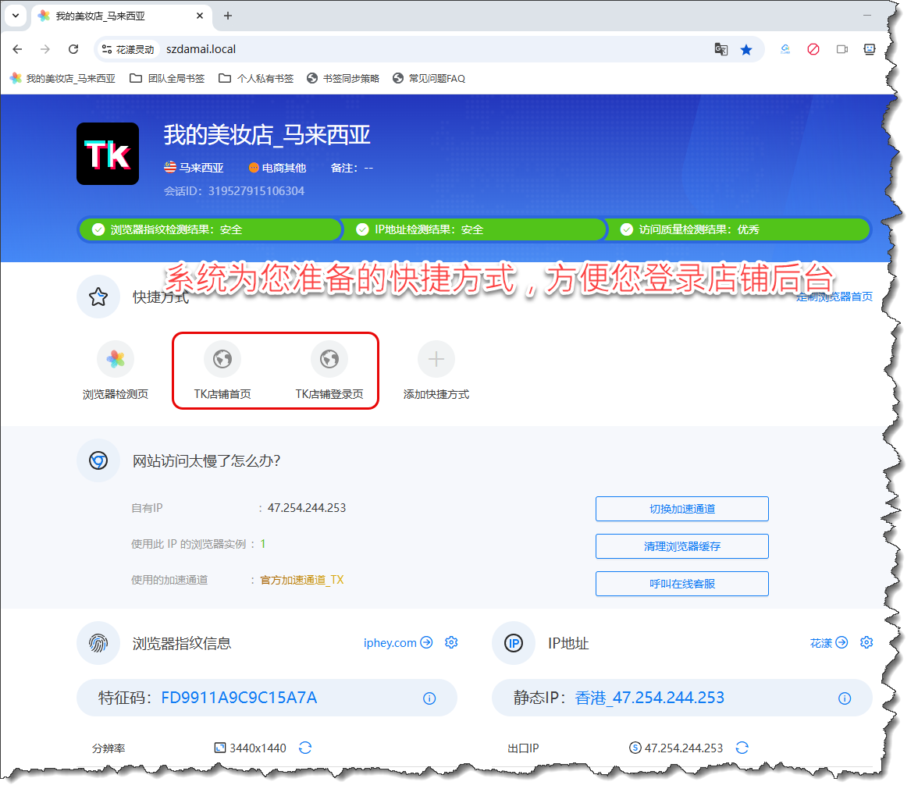Click the 特征码 FD9911A9C9C15A7A value

click(x=239, y=698)
